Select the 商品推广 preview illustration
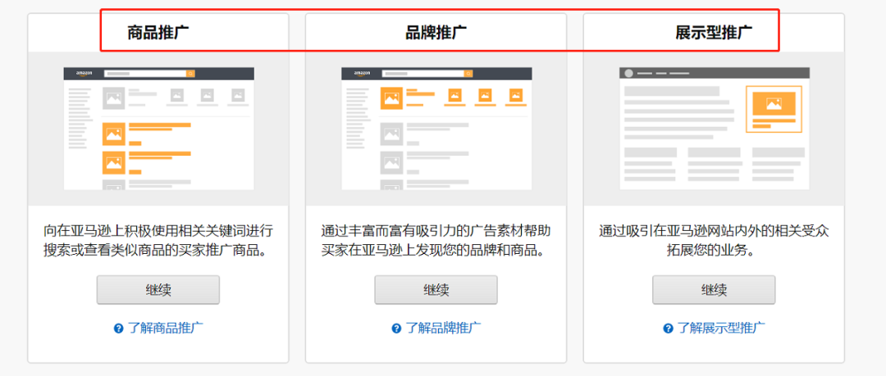Screen dimensions: 886x376 coord(159,129)
